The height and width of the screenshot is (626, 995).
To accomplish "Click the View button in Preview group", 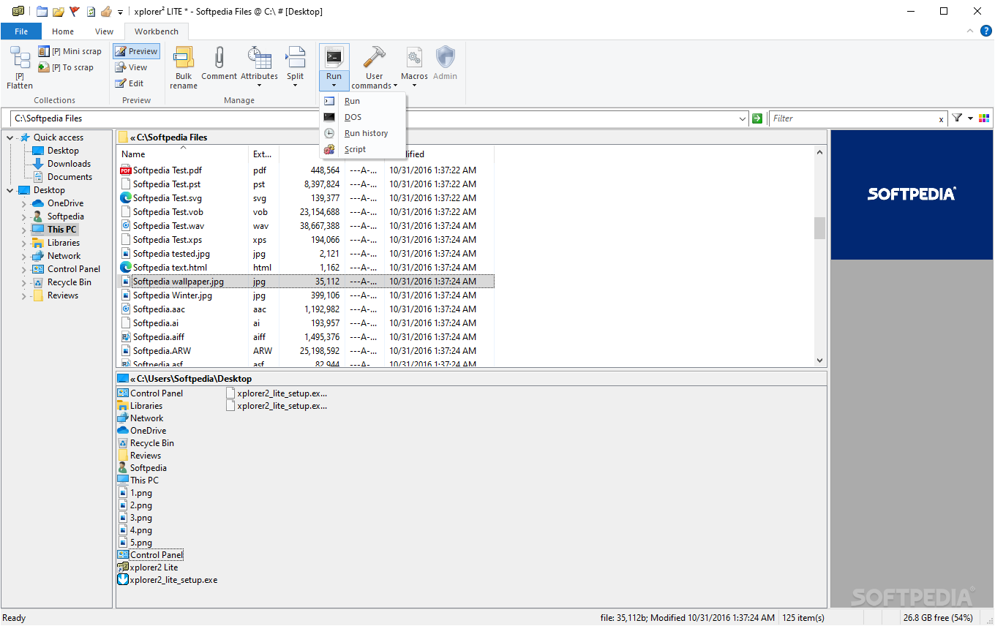I will [132, 67].
